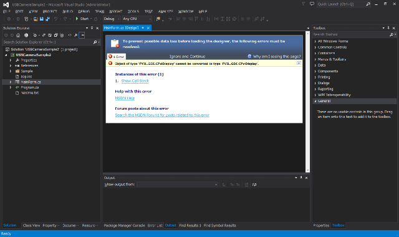Image resolution: width=399 pixels, height=237 pixels.
Task: Click the Toolbox search magnifier icon
Action: [392, 34]
